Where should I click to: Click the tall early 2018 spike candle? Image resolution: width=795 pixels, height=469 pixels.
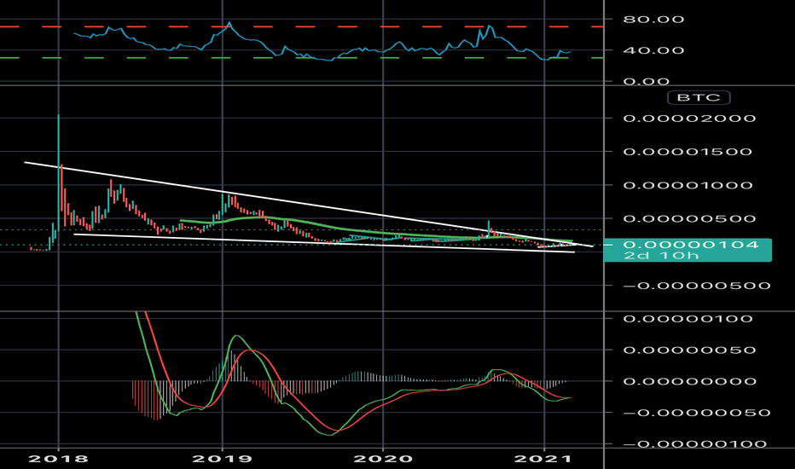pyautogui.click(x=58, y=172)
